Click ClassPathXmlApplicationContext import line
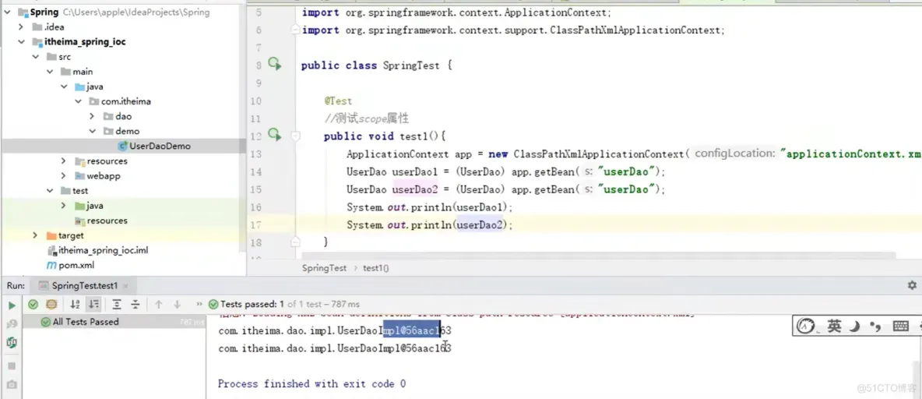922x399 pixels. coord(512,30)
